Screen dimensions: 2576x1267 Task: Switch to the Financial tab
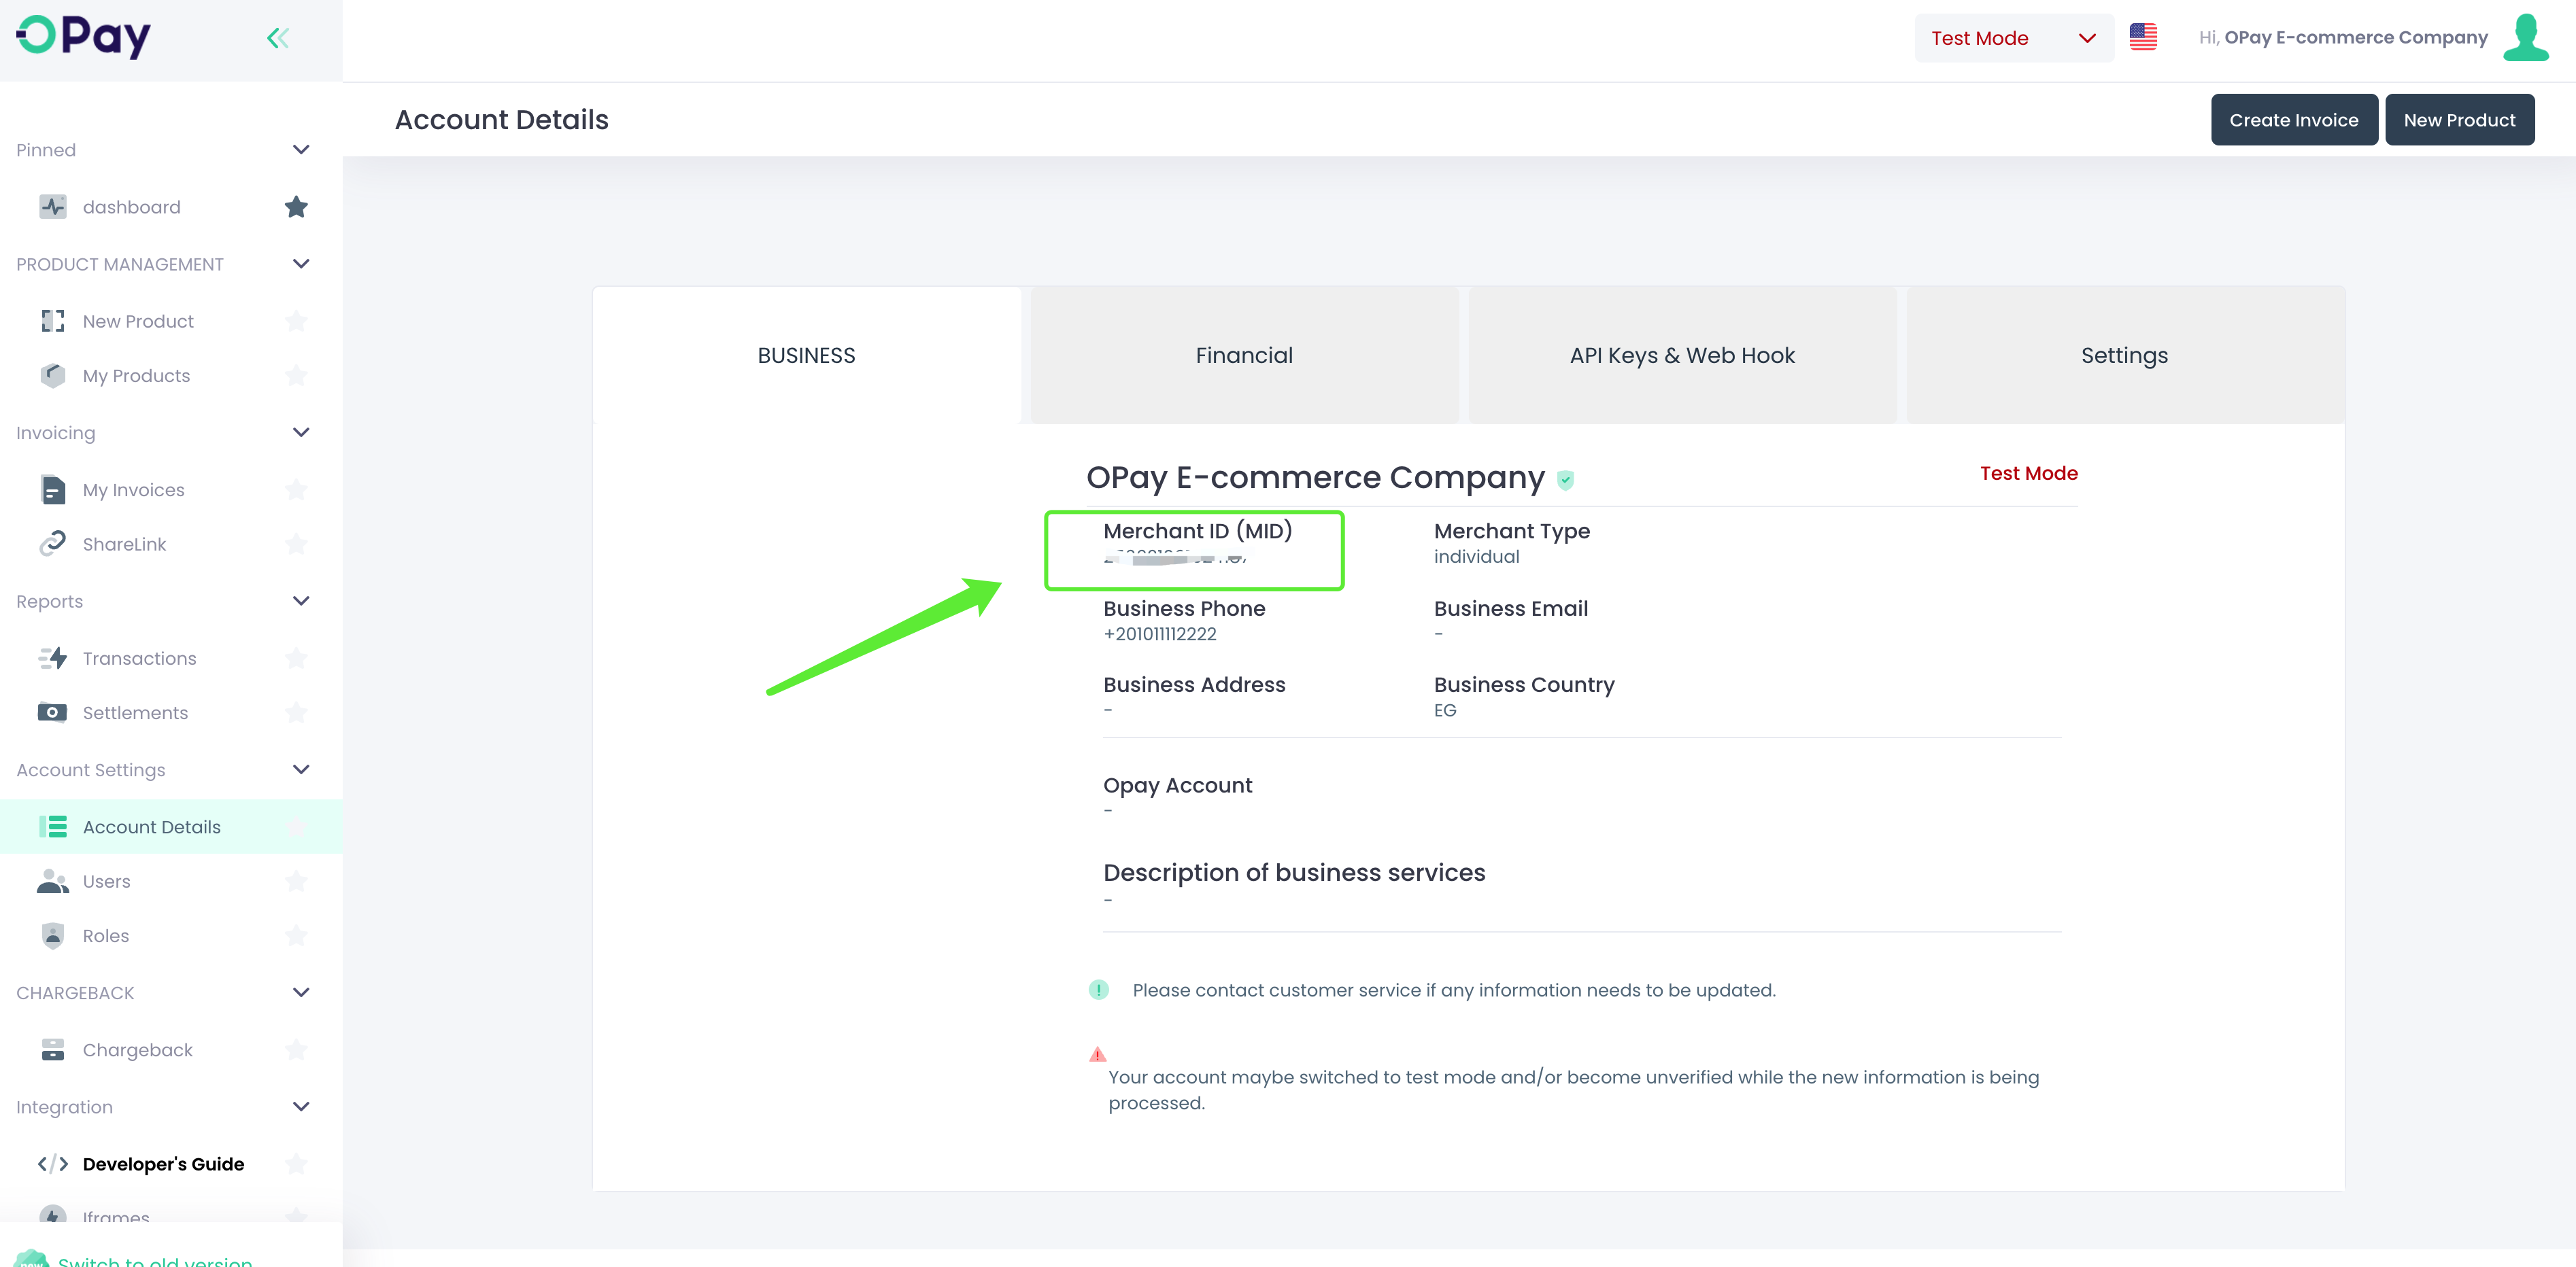[x=1244, y=355]
